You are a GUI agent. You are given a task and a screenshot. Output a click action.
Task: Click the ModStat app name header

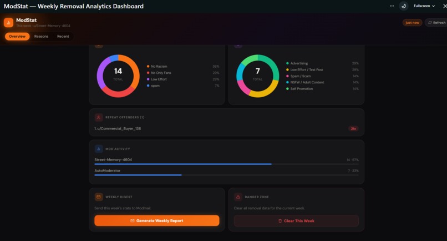[x=26, y=20]
